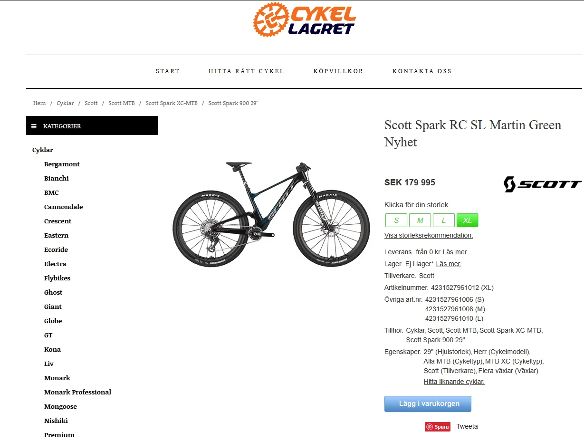The image size is (584, 441).
Task: Select size M
Action: click(420, 220)
